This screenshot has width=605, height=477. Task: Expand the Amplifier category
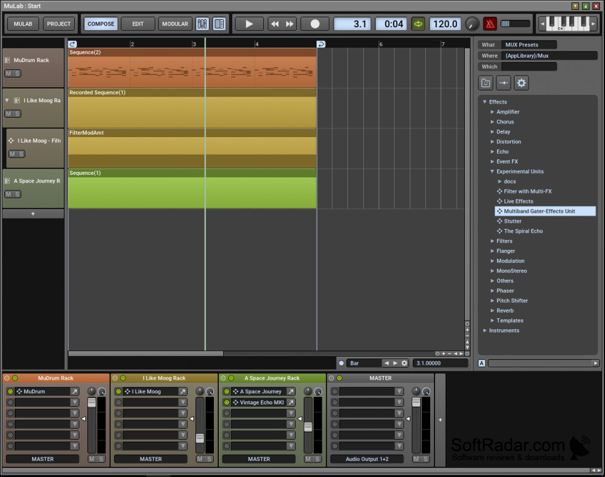[x=492, y=112]
